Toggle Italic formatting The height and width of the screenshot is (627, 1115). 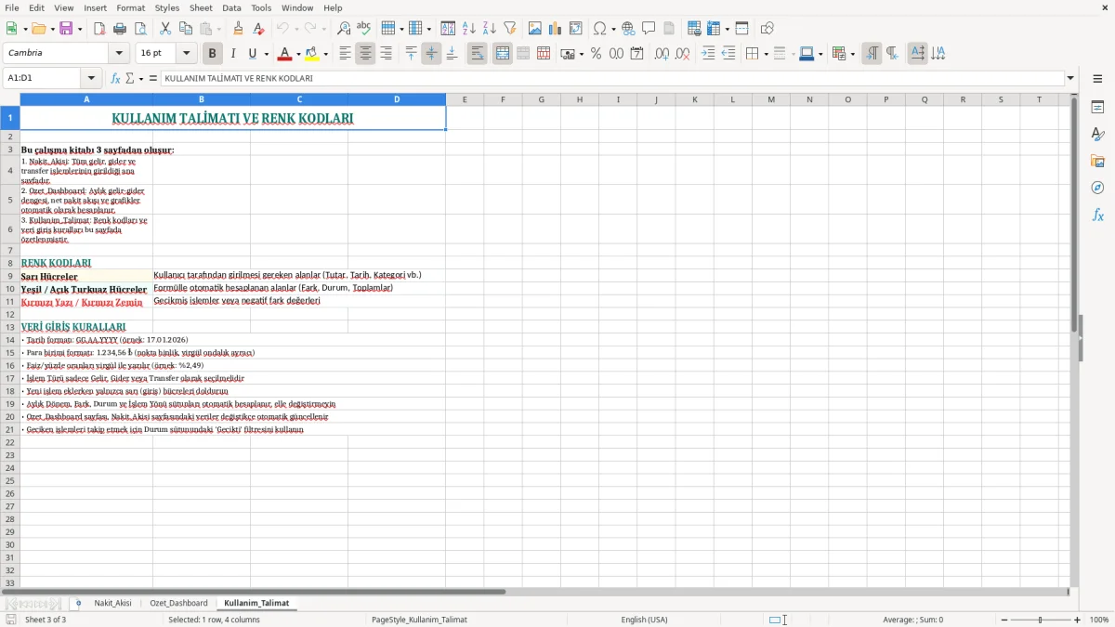click(232, 54)
